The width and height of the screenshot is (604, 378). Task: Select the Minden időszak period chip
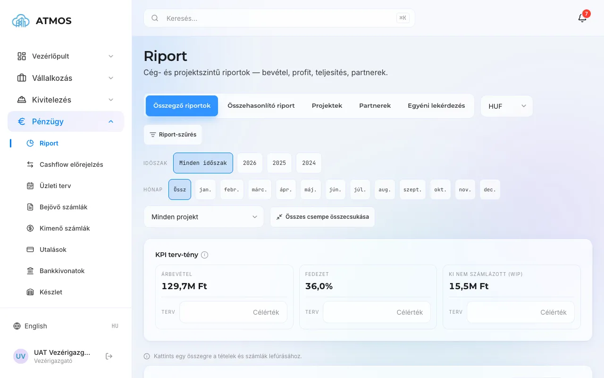pos(203,163)
